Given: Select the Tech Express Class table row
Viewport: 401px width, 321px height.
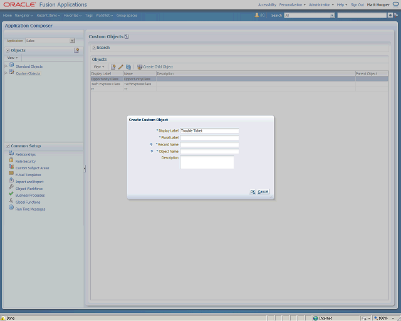Looking at the screenshot, I should coord(239,84).
